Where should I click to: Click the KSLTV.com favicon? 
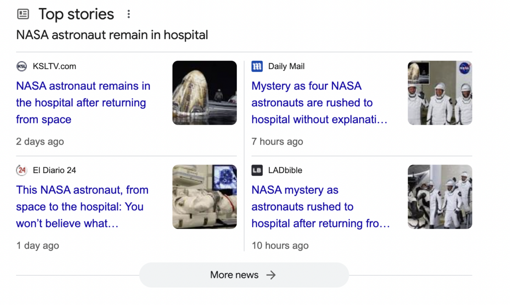22,66
